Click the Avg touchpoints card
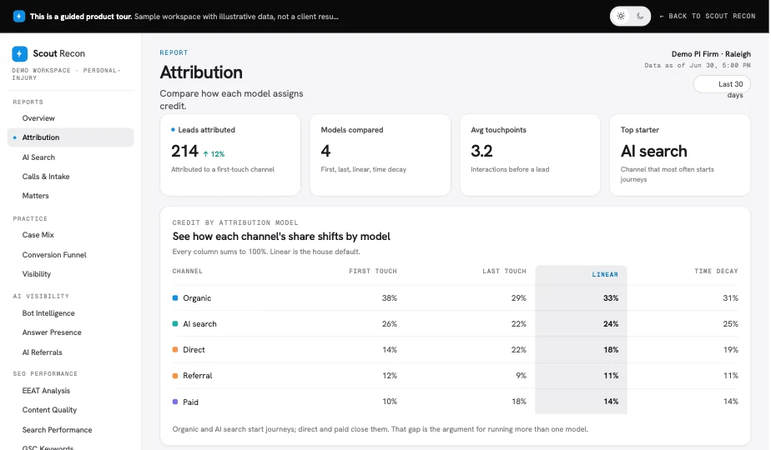 point(530,155)
